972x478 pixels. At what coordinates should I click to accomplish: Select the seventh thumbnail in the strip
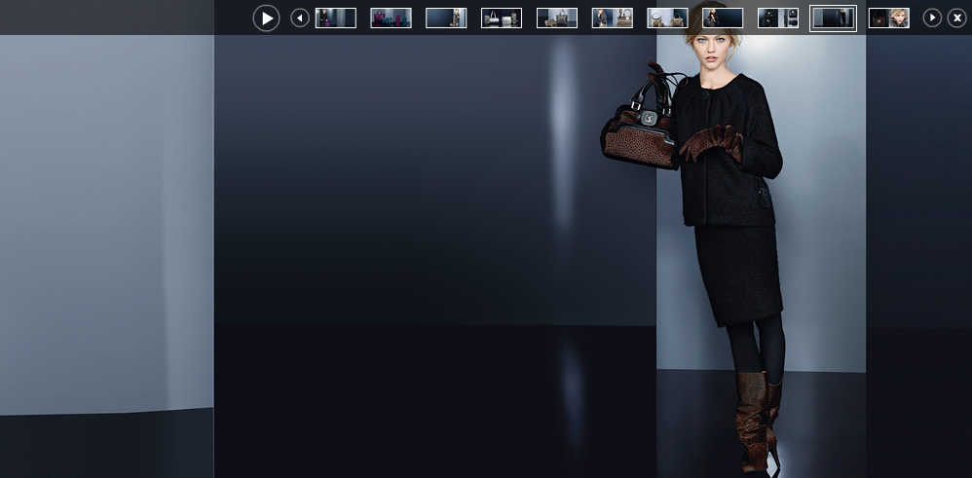point(667,18)
